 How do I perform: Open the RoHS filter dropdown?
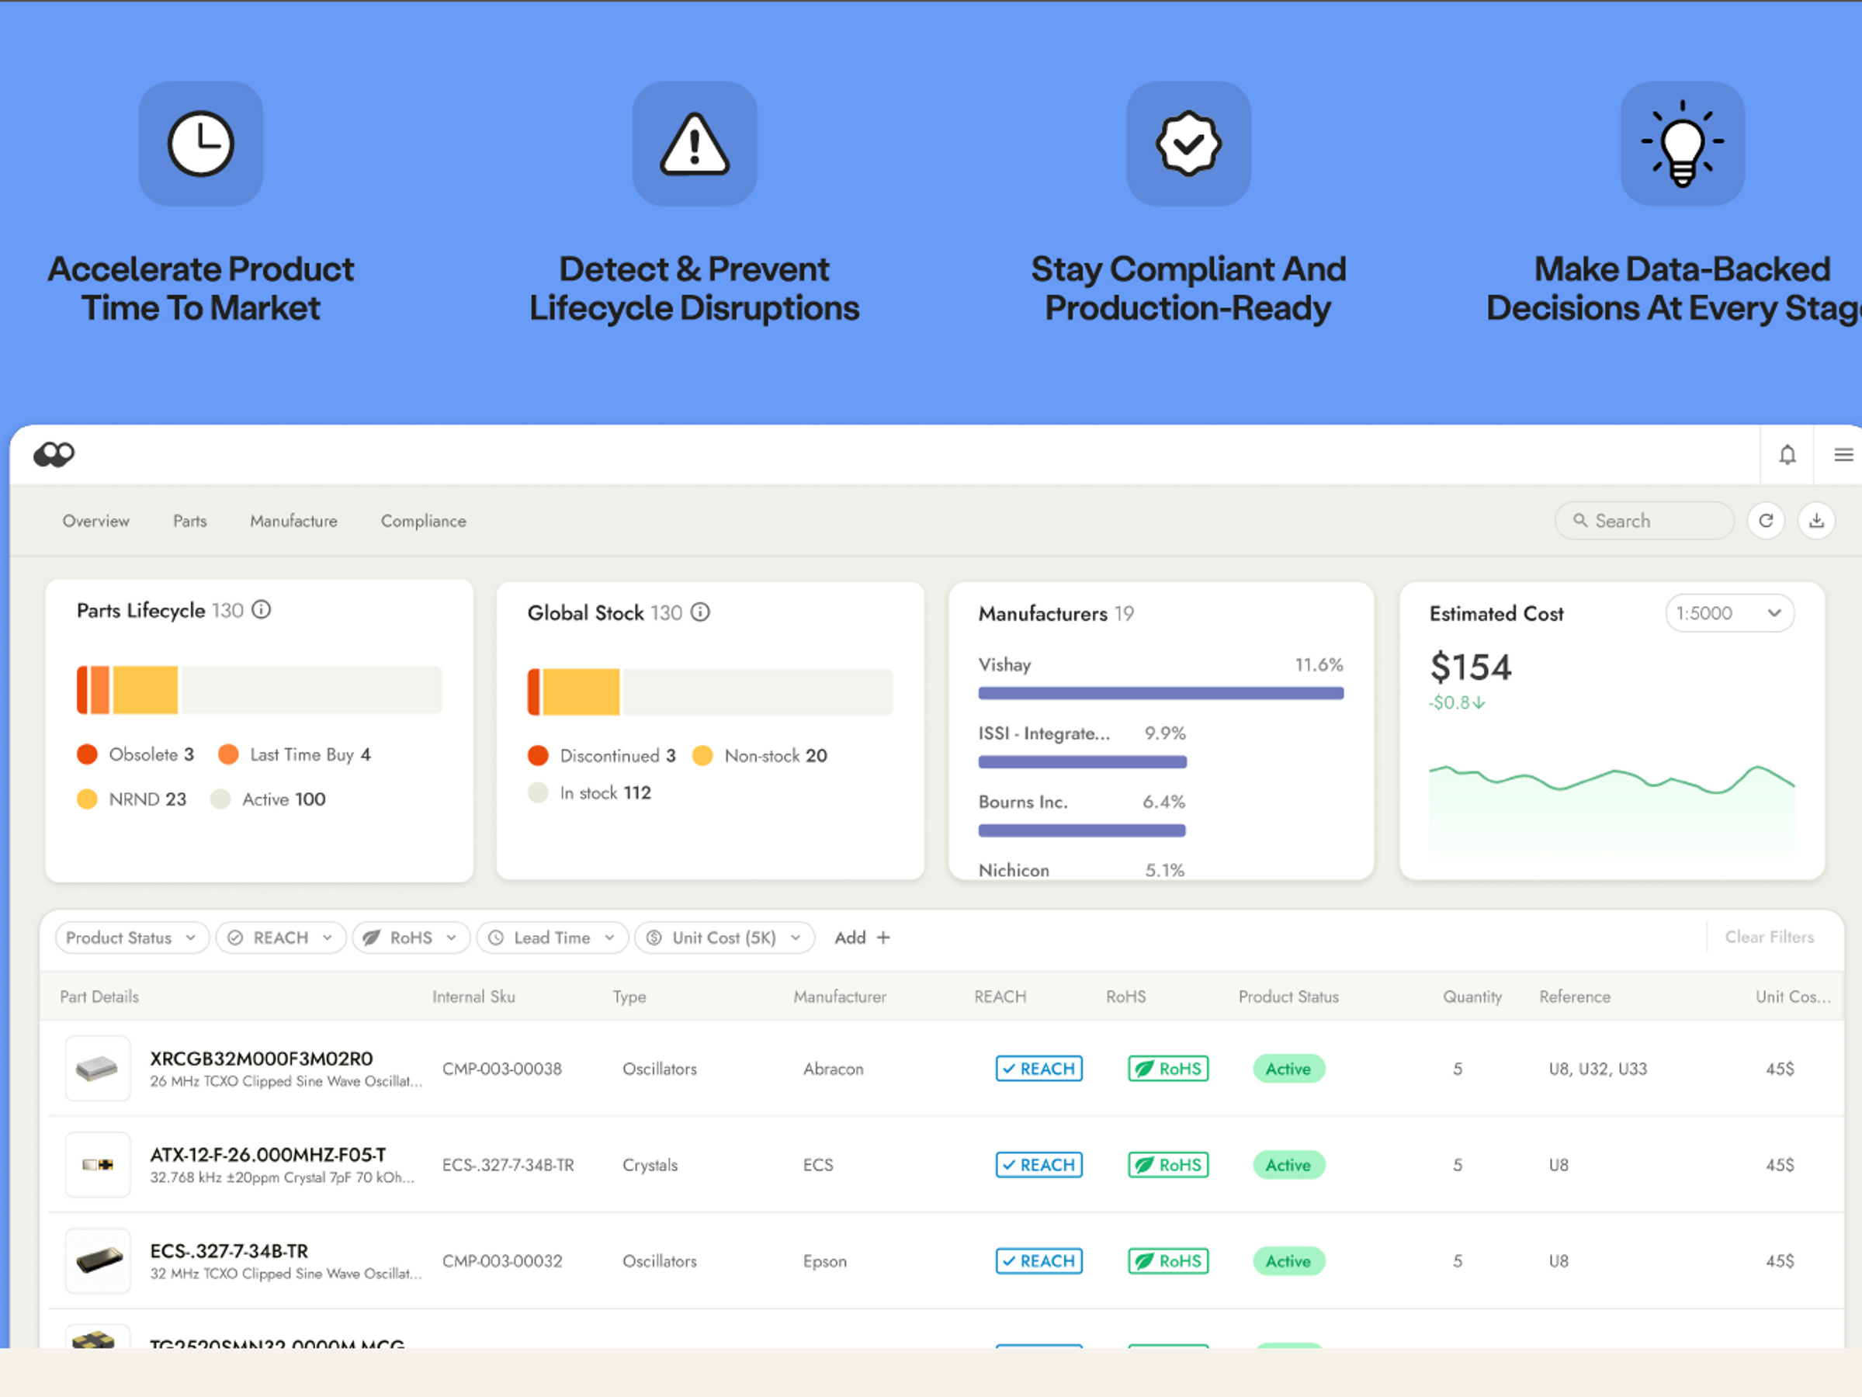pos(411,938)
